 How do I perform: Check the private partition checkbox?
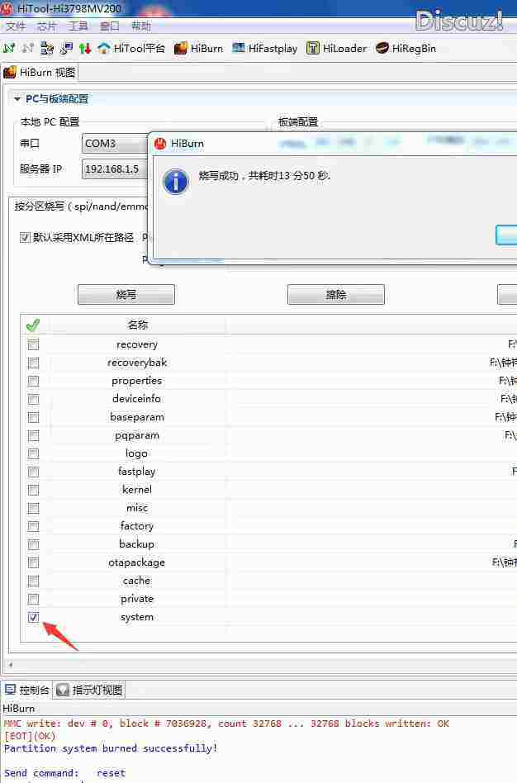(34, 600)
